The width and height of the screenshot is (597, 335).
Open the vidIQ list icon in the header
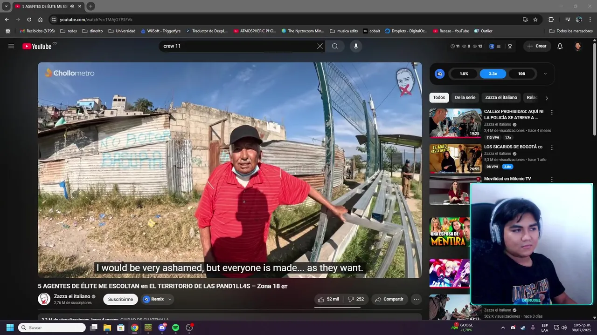(499, 46)
